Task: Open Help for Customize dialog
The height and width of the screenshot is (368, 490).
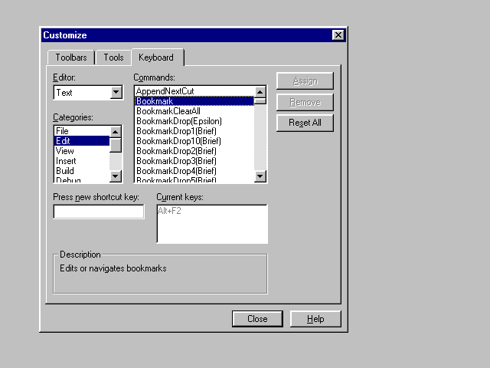Action: click(316, 319)
